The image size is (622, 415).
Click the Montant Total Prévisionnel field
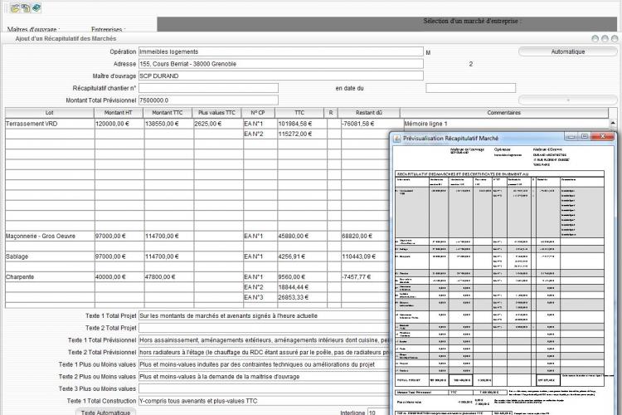point(208,100)
